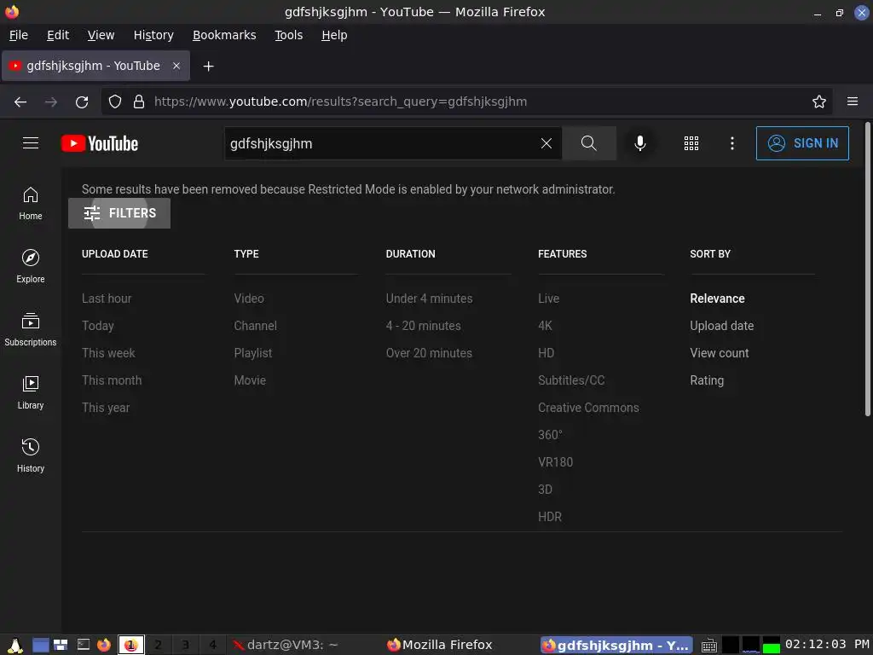
Task: Open the File menu
Action: pos(19,35)
